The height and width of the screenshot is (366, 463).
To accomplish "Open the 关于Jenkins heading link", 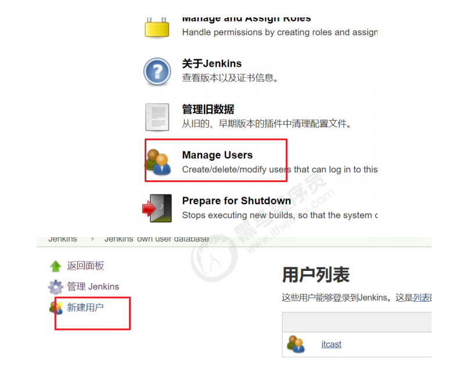I will 211,63.
